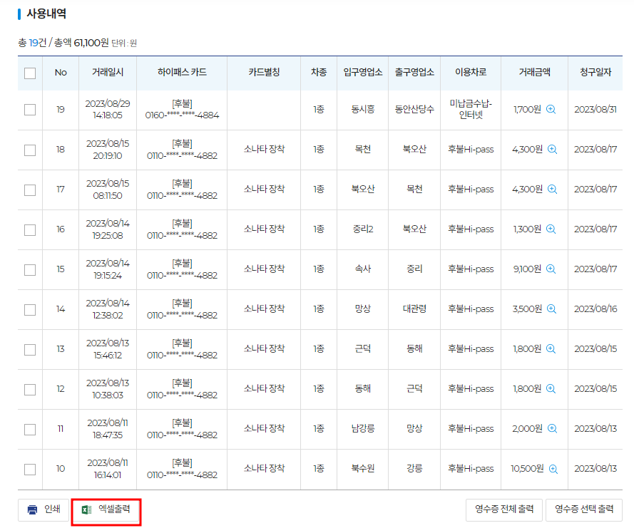View details of the 3,500원 transaction

click(551, 309)
